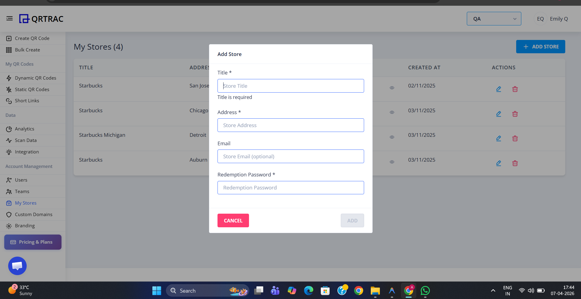Show details for the Chicago Starbucks row
Viewport: 581px width, 299px height.
click(x=392, y=112)
